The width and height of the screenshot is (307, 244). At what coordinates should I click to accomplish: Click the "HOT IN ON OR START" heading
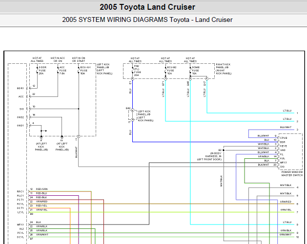pyautogui.click(x=79, y=59)
